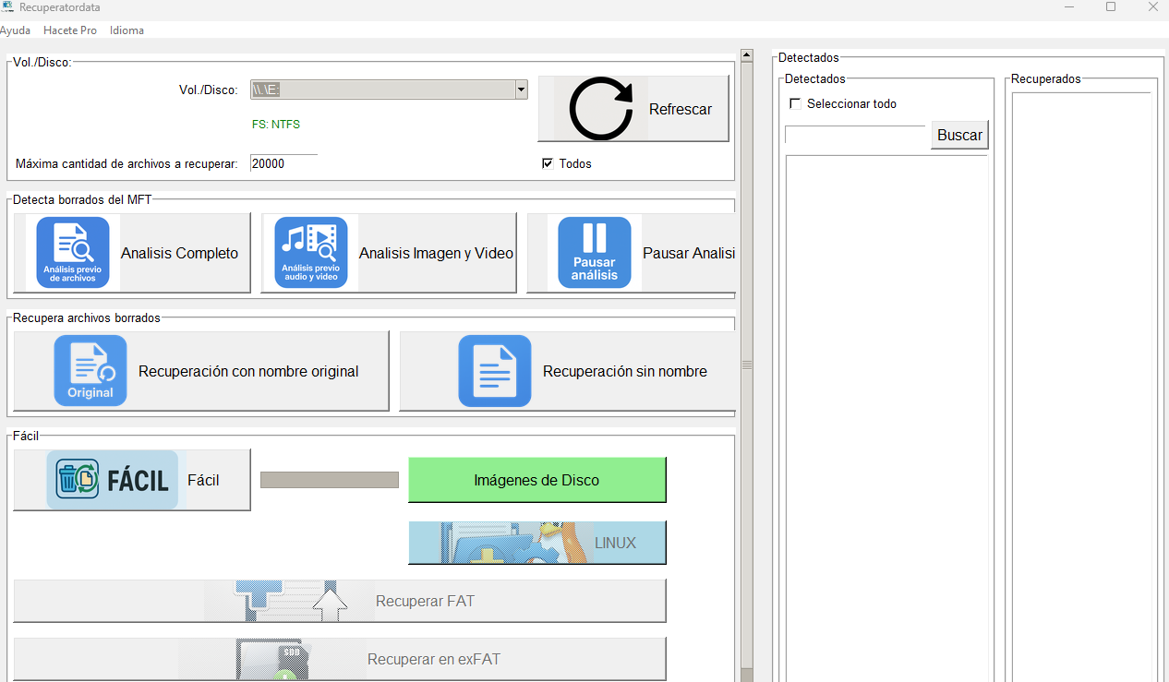Open the Ayuda menu
The image size is (1169, 682).
point(15,30)
